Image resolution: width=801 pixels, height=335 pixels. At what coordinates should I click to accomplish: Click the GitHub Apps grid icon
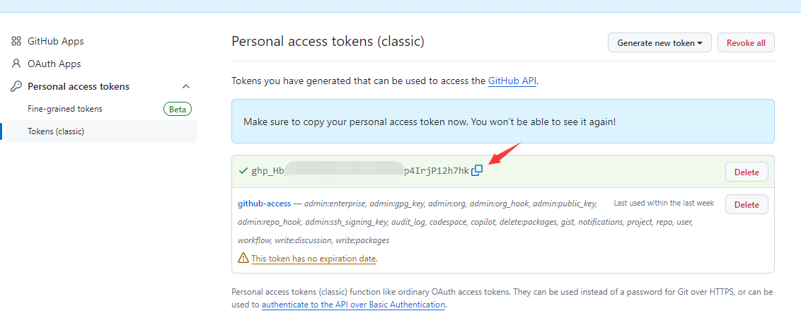click(x=16, y=42)
